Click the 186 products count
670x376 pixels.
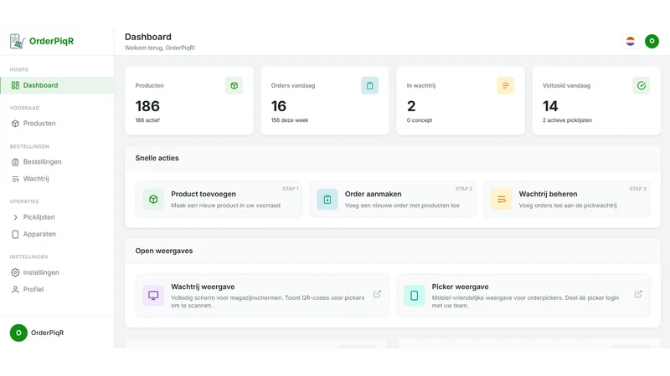[x=147, y=106]
